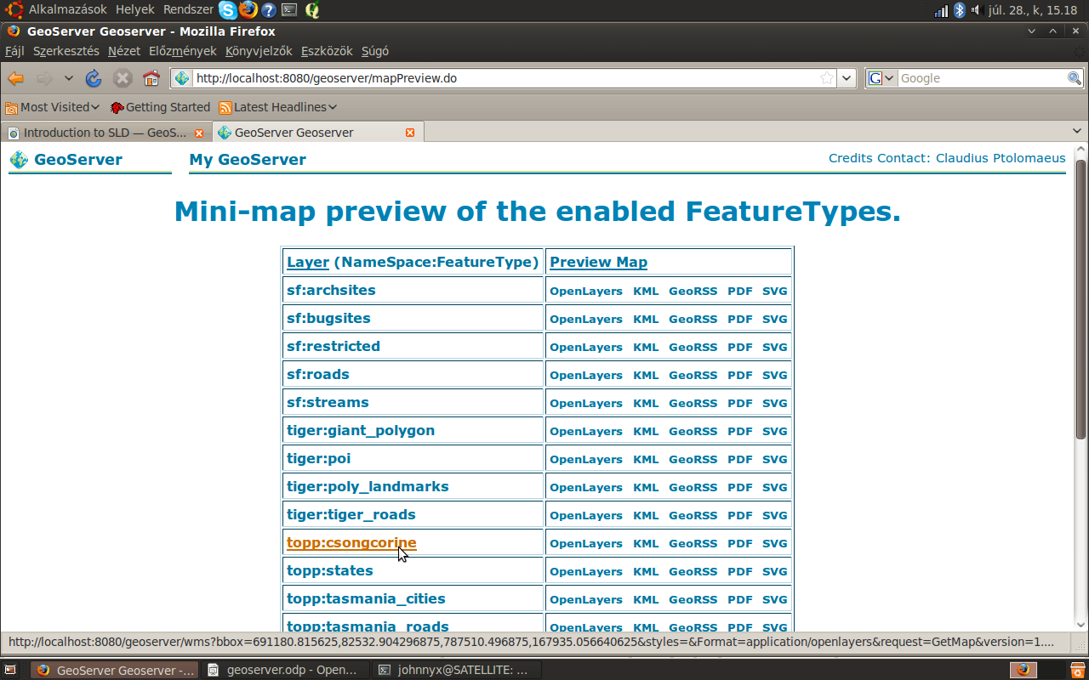Expand the URL bar history dropdown

pos(847,78)
